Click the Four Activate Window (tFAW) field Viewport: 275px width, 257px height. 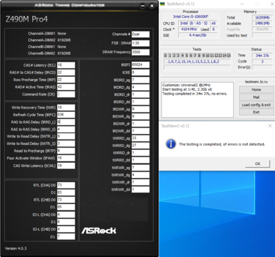coord(66,158)
